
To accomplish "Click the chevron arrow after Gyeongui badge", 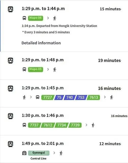I will 54,153.
